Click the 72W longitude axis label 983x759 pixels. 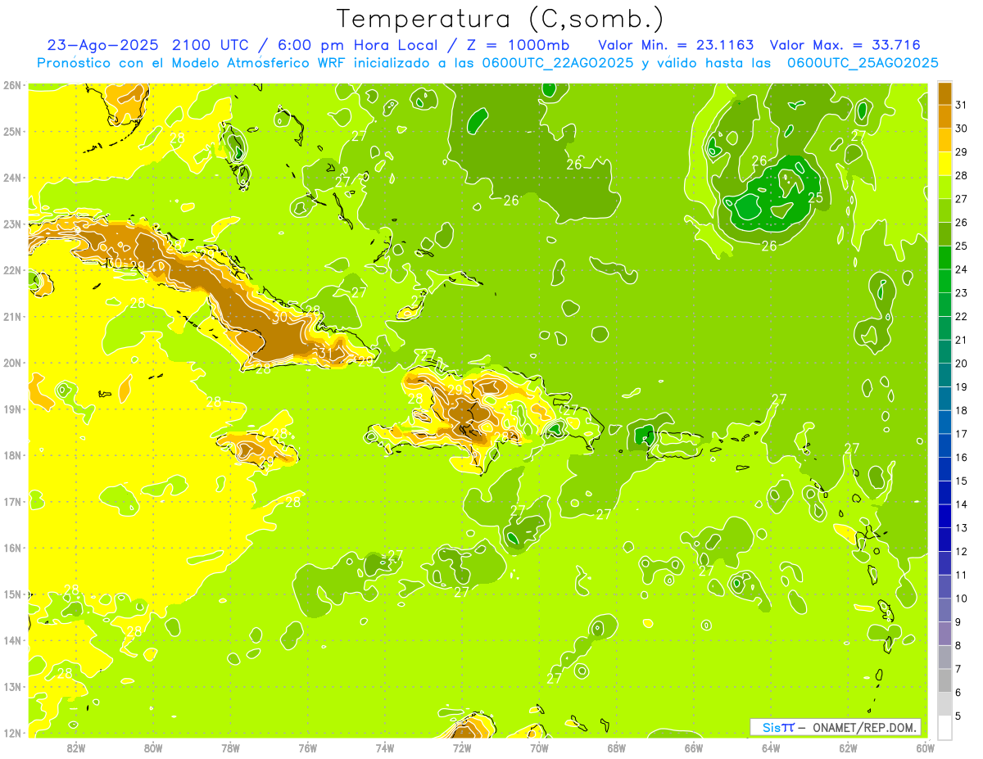462,747
